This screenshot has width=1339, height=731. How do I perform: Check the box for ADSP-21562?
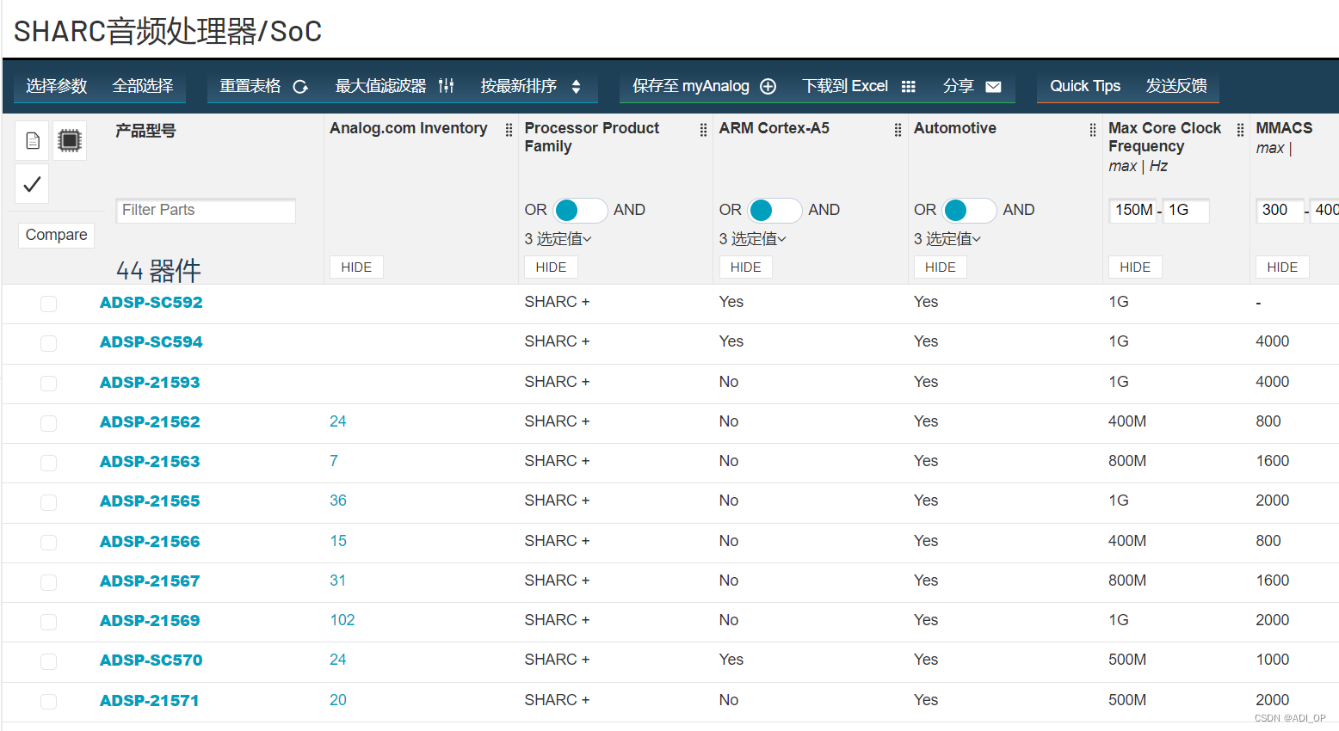pos(49,423)
